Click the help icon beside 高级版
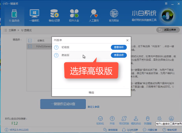182x133 pixels. 56,55
